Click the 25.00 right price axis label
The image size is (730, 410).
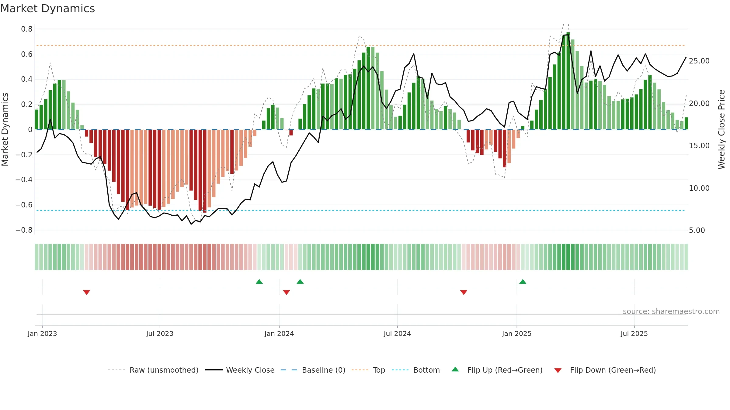(699, 61)
